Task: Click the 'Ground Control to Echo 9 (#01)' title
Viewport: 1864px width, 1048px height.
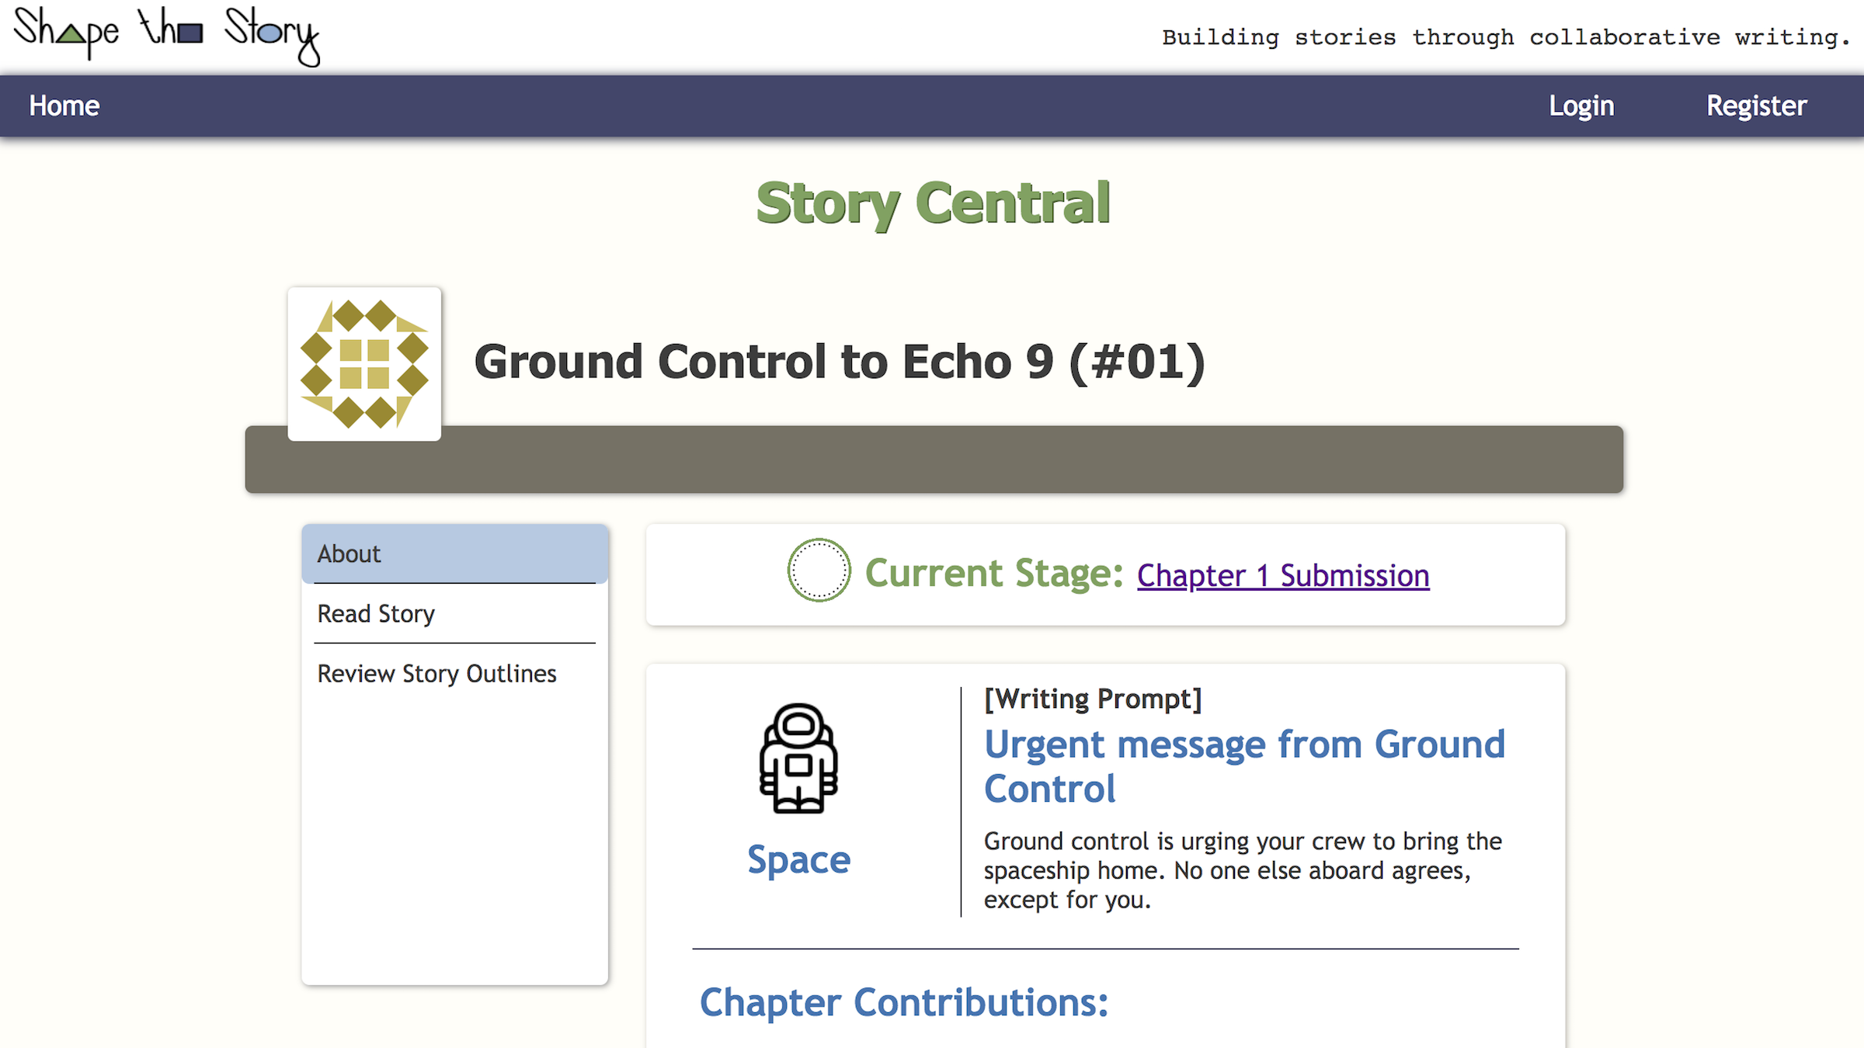Action: (840, 363)
